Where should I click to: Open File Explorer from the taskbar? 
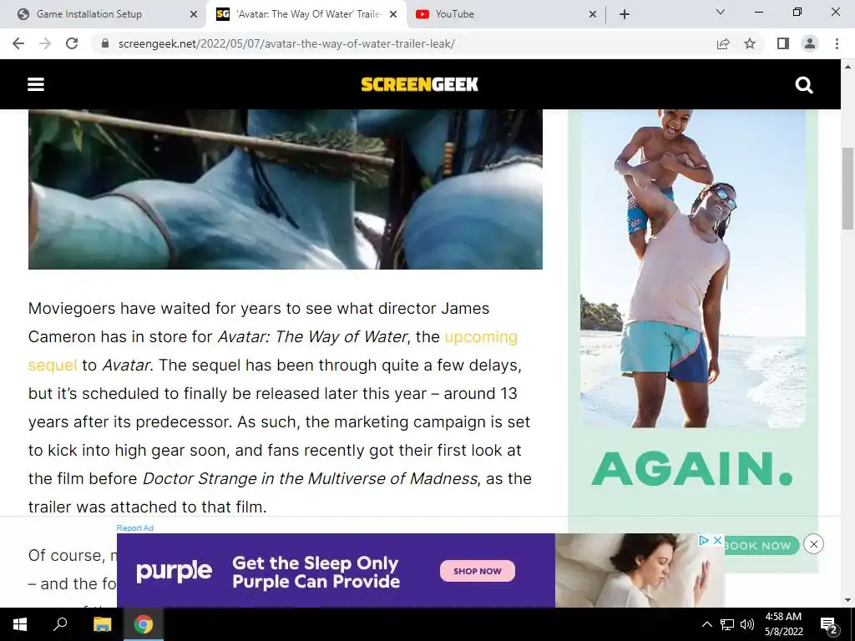coord(102,624)
